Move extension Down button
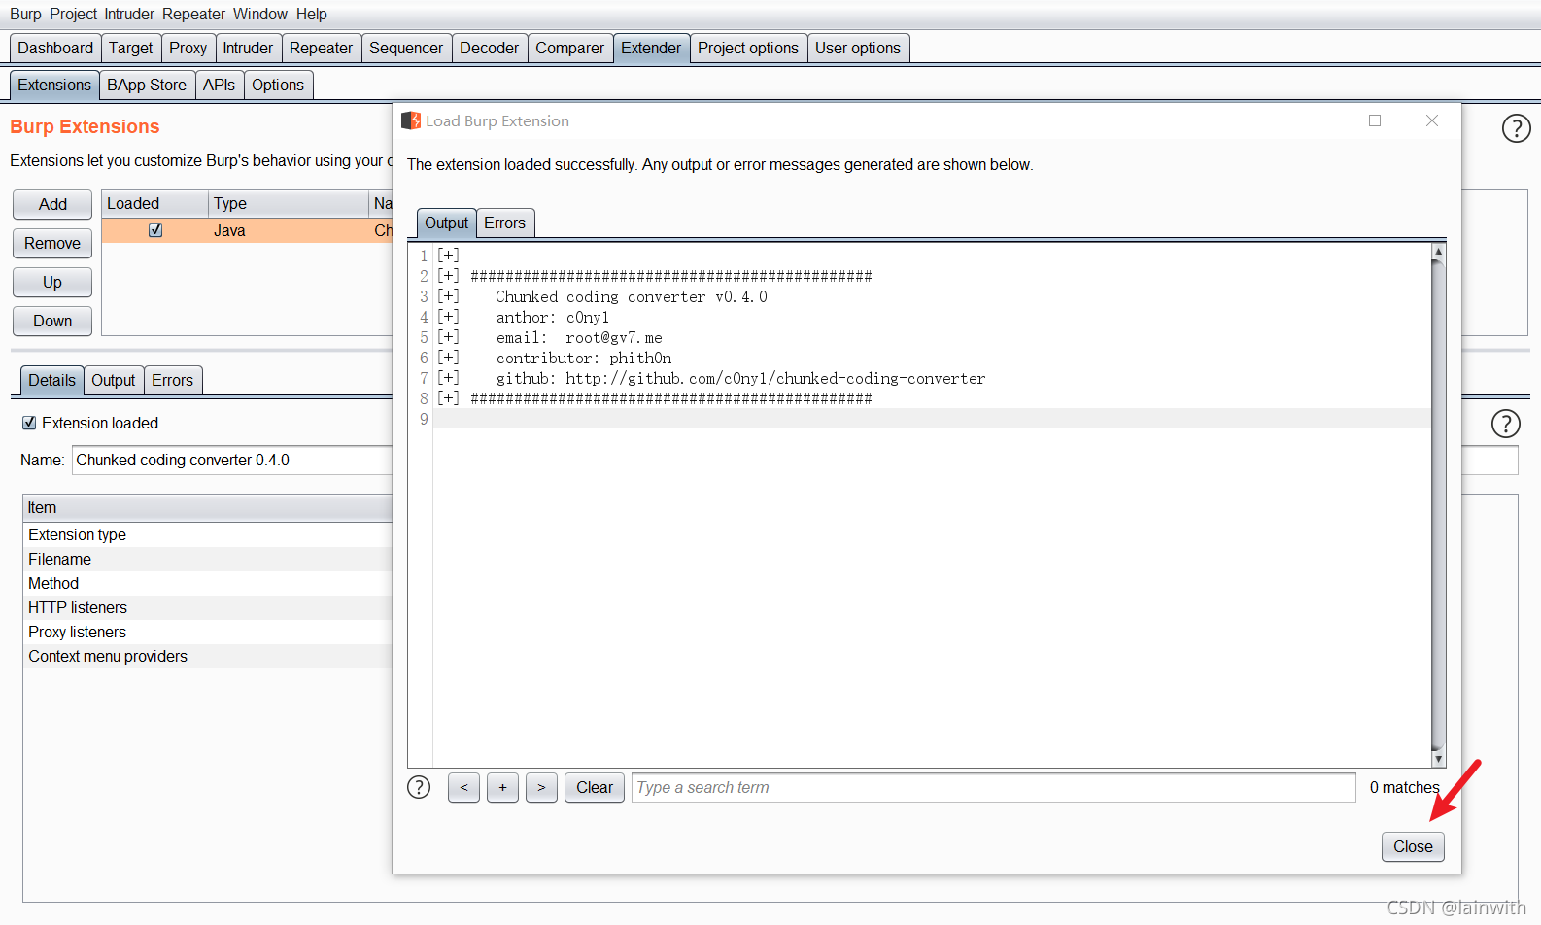The width and height of the screenshot is (1541, 925). click(52, 321)
